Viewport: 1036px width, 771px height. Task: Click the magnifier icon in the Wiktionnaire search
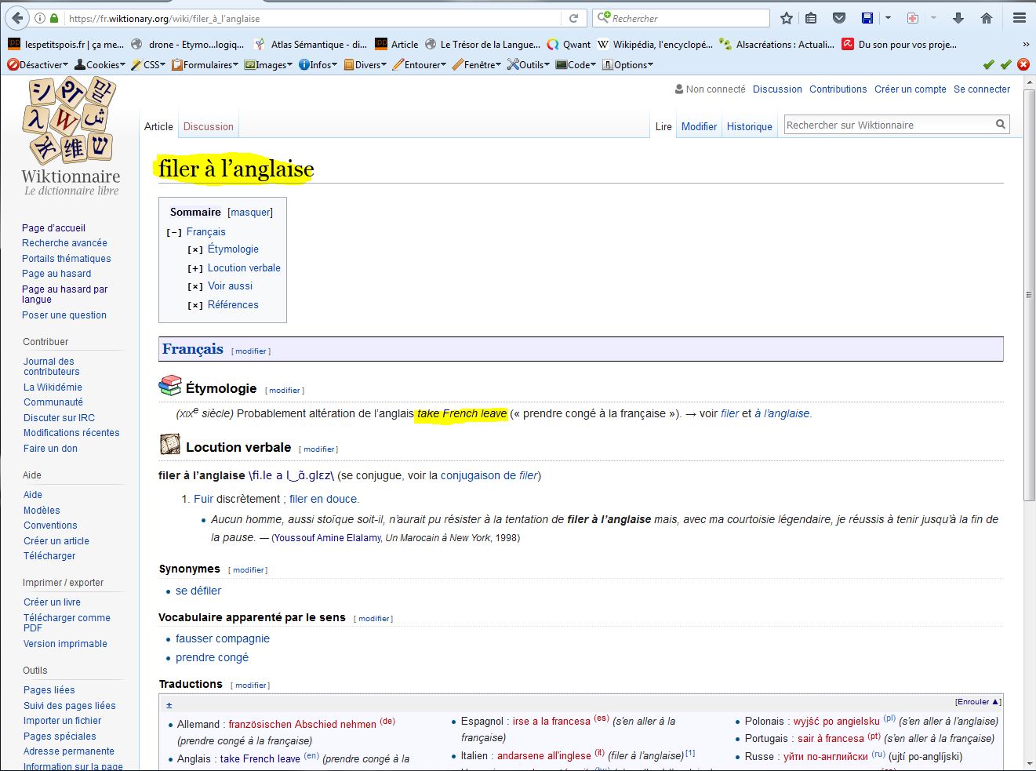[1000, 124]
